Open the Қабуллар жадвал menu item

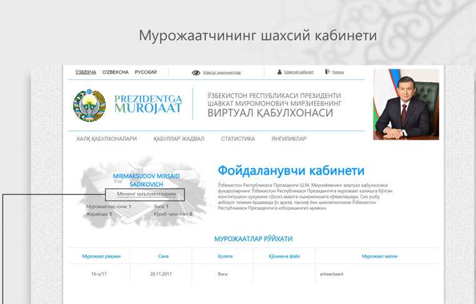179,139
